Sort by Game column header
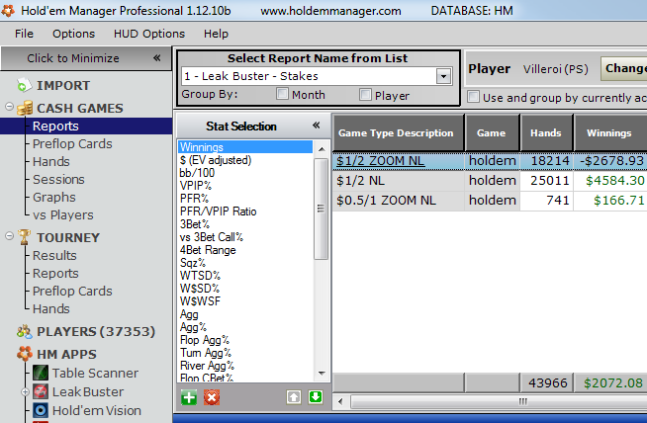Viewport: 647px width, 423px height. point(492,132)
